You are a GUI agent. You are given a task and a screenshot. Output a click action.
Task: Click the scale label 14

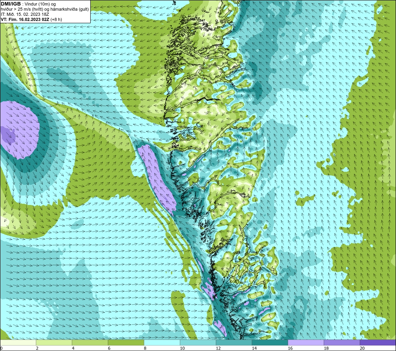(x=254, y=348)
